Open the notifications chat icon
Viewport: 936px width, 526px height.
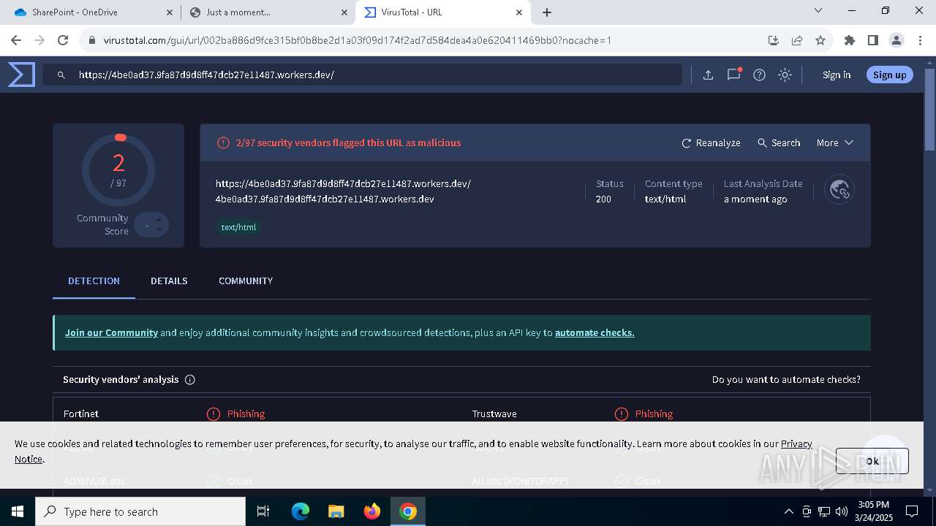tap(734, 75)
